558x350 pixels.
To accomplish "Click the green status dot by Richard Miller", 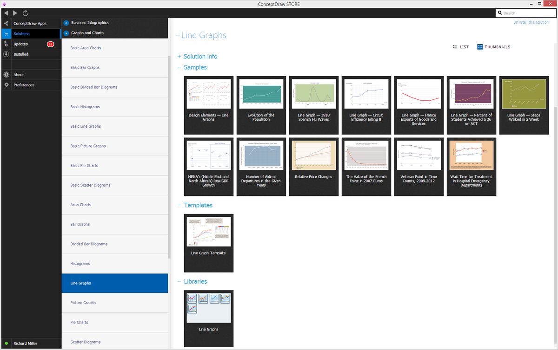I will point(6,344).
